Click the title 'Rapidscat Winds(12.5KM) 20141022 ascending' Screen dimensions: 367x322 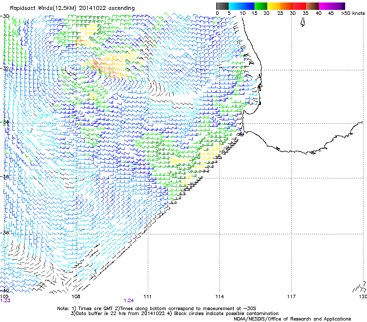coord(72,8)
